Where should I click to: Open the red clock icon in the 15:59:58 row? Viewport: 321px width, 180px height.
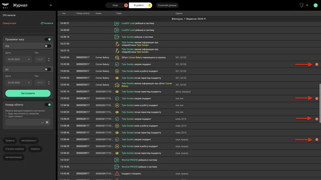point(317,64)
